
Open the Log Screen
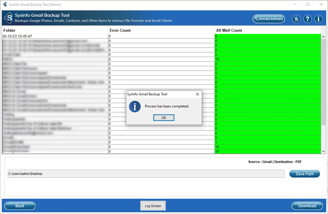(x=153, y=206)
